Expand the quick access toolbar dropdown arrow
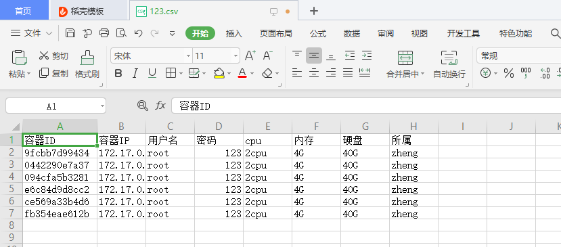 (x=172, y=34)
